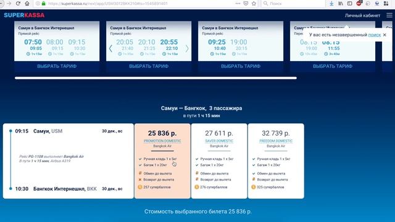Viewport: 395px width, 222px height.
Task: Select the 20:05 departure time
Action: (x=125, y=42)
